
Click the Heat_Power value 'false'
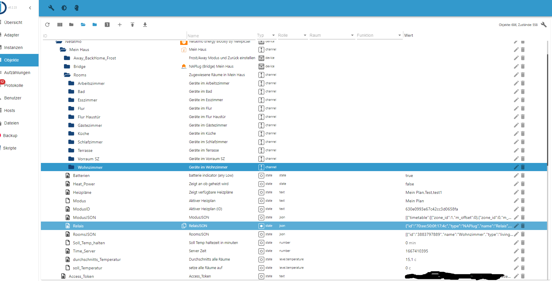pyautogui.click(x=410, y=184)
